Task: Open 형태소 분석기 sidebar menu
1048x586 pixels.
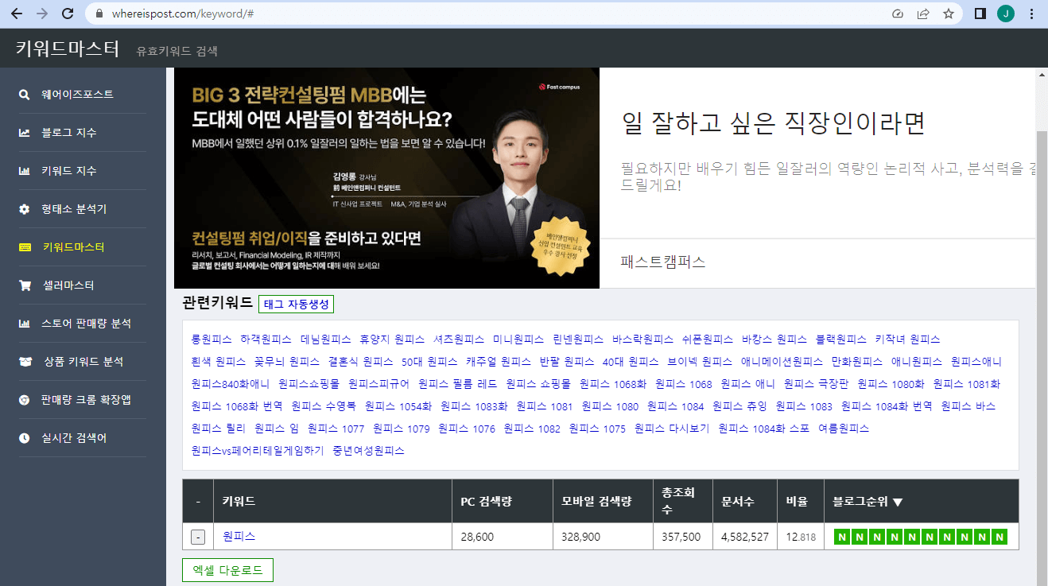Action: click(x=74, y=209)
